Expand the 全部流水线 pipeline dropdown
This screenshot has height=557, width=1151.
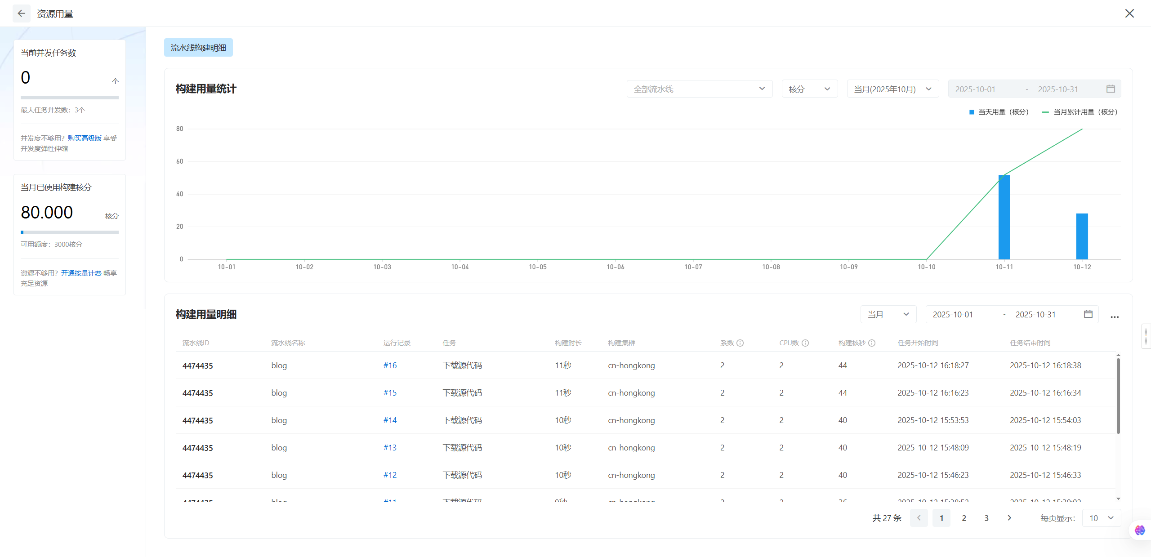[x=699, y=89]
